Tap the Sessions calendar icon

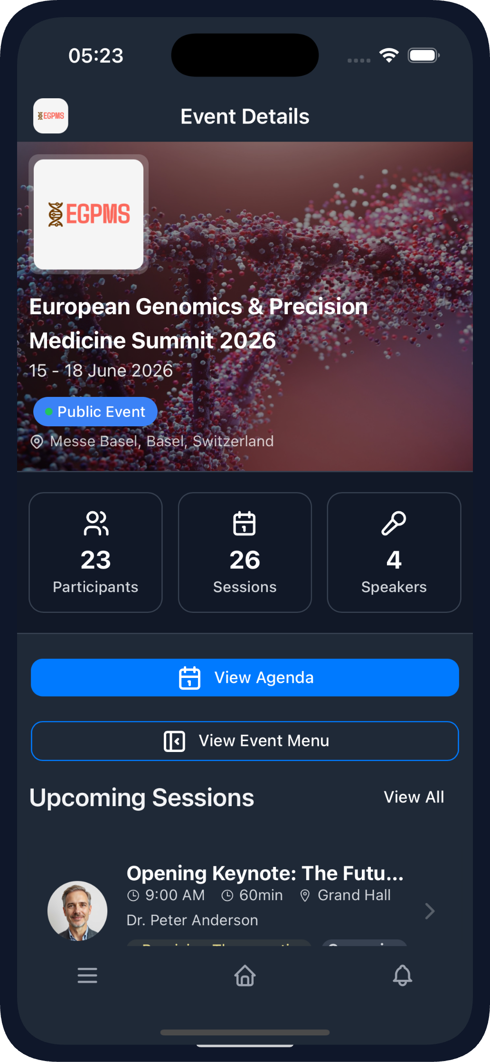click(245, 523)
